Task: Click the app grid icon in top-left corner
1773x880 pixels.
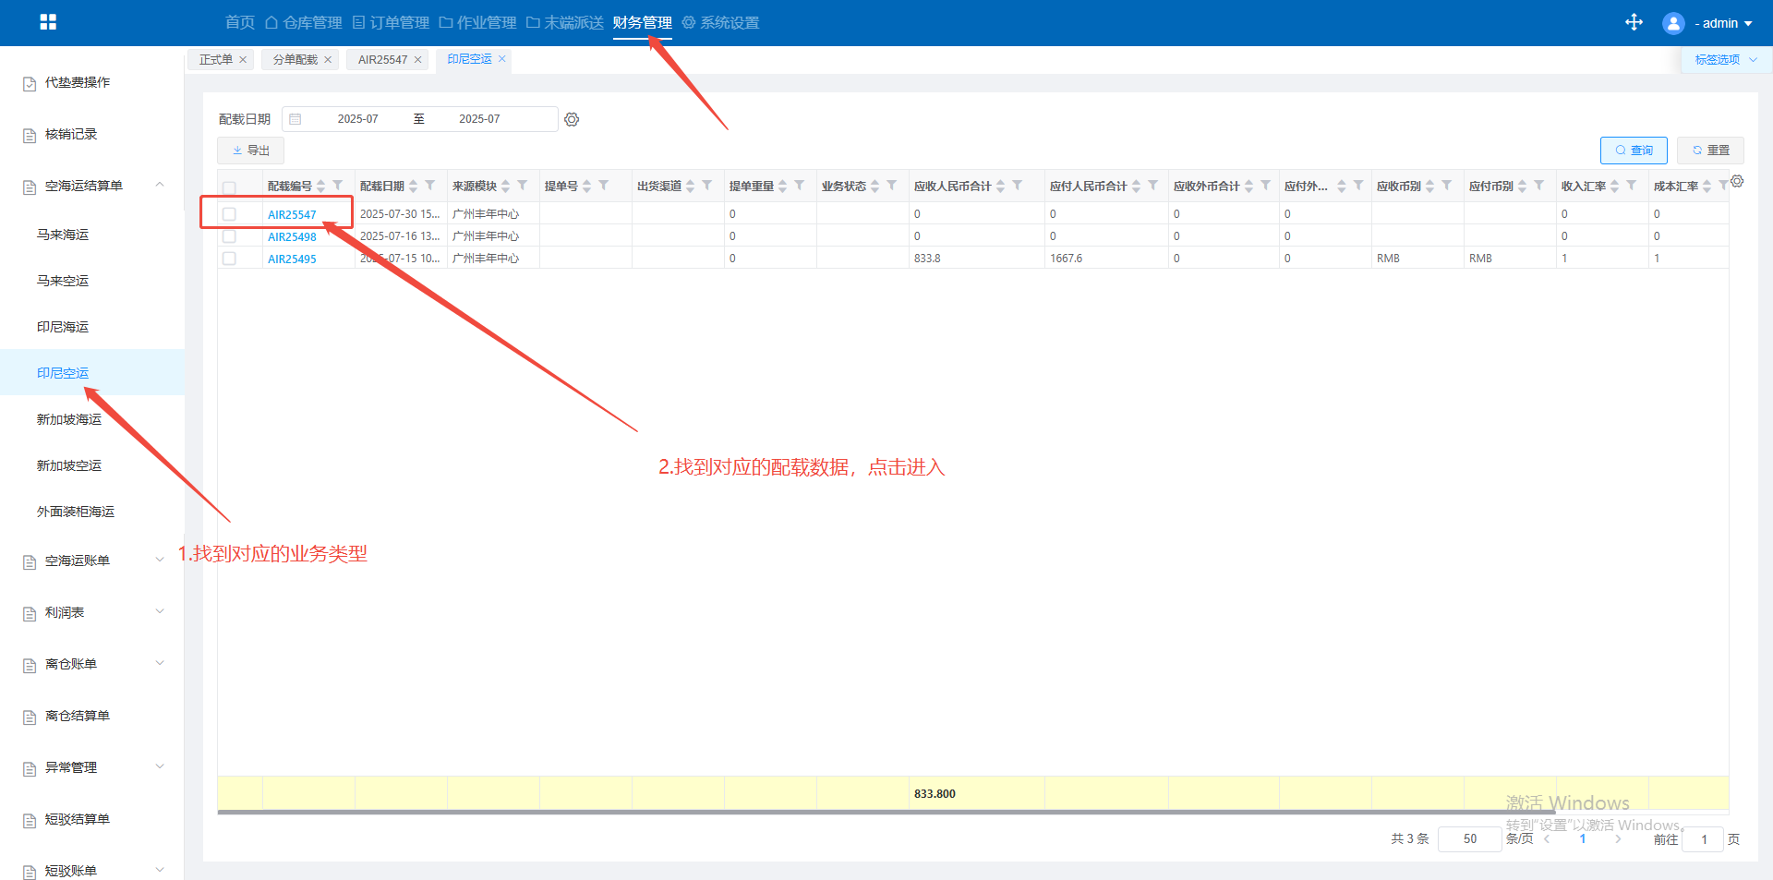Action: (x=48, y=22)
